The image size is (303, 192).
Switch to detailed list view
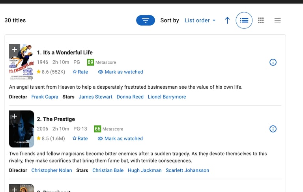tap(244, 21)
